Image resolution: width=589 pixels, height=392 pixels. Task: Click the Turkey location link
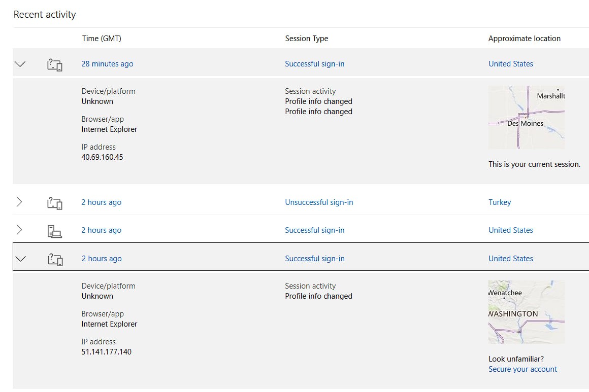500,202
